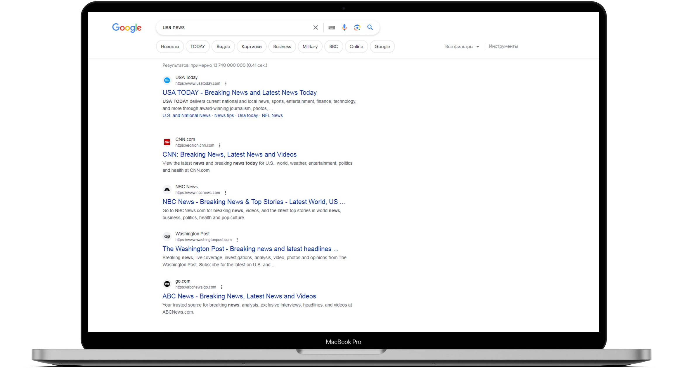Select the Картинки filter chip
The height and width of the screenshot is (385, 686).
pyautogui.click(x=252, y=47)
